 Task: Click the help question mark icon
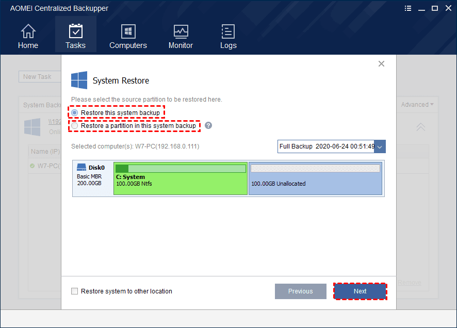tap(208, 125)
